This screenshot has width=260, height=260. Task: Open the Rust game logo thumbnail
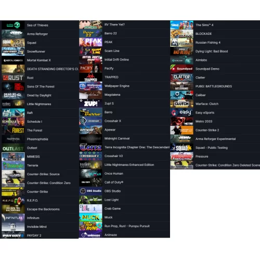click(x=13, y=77)
